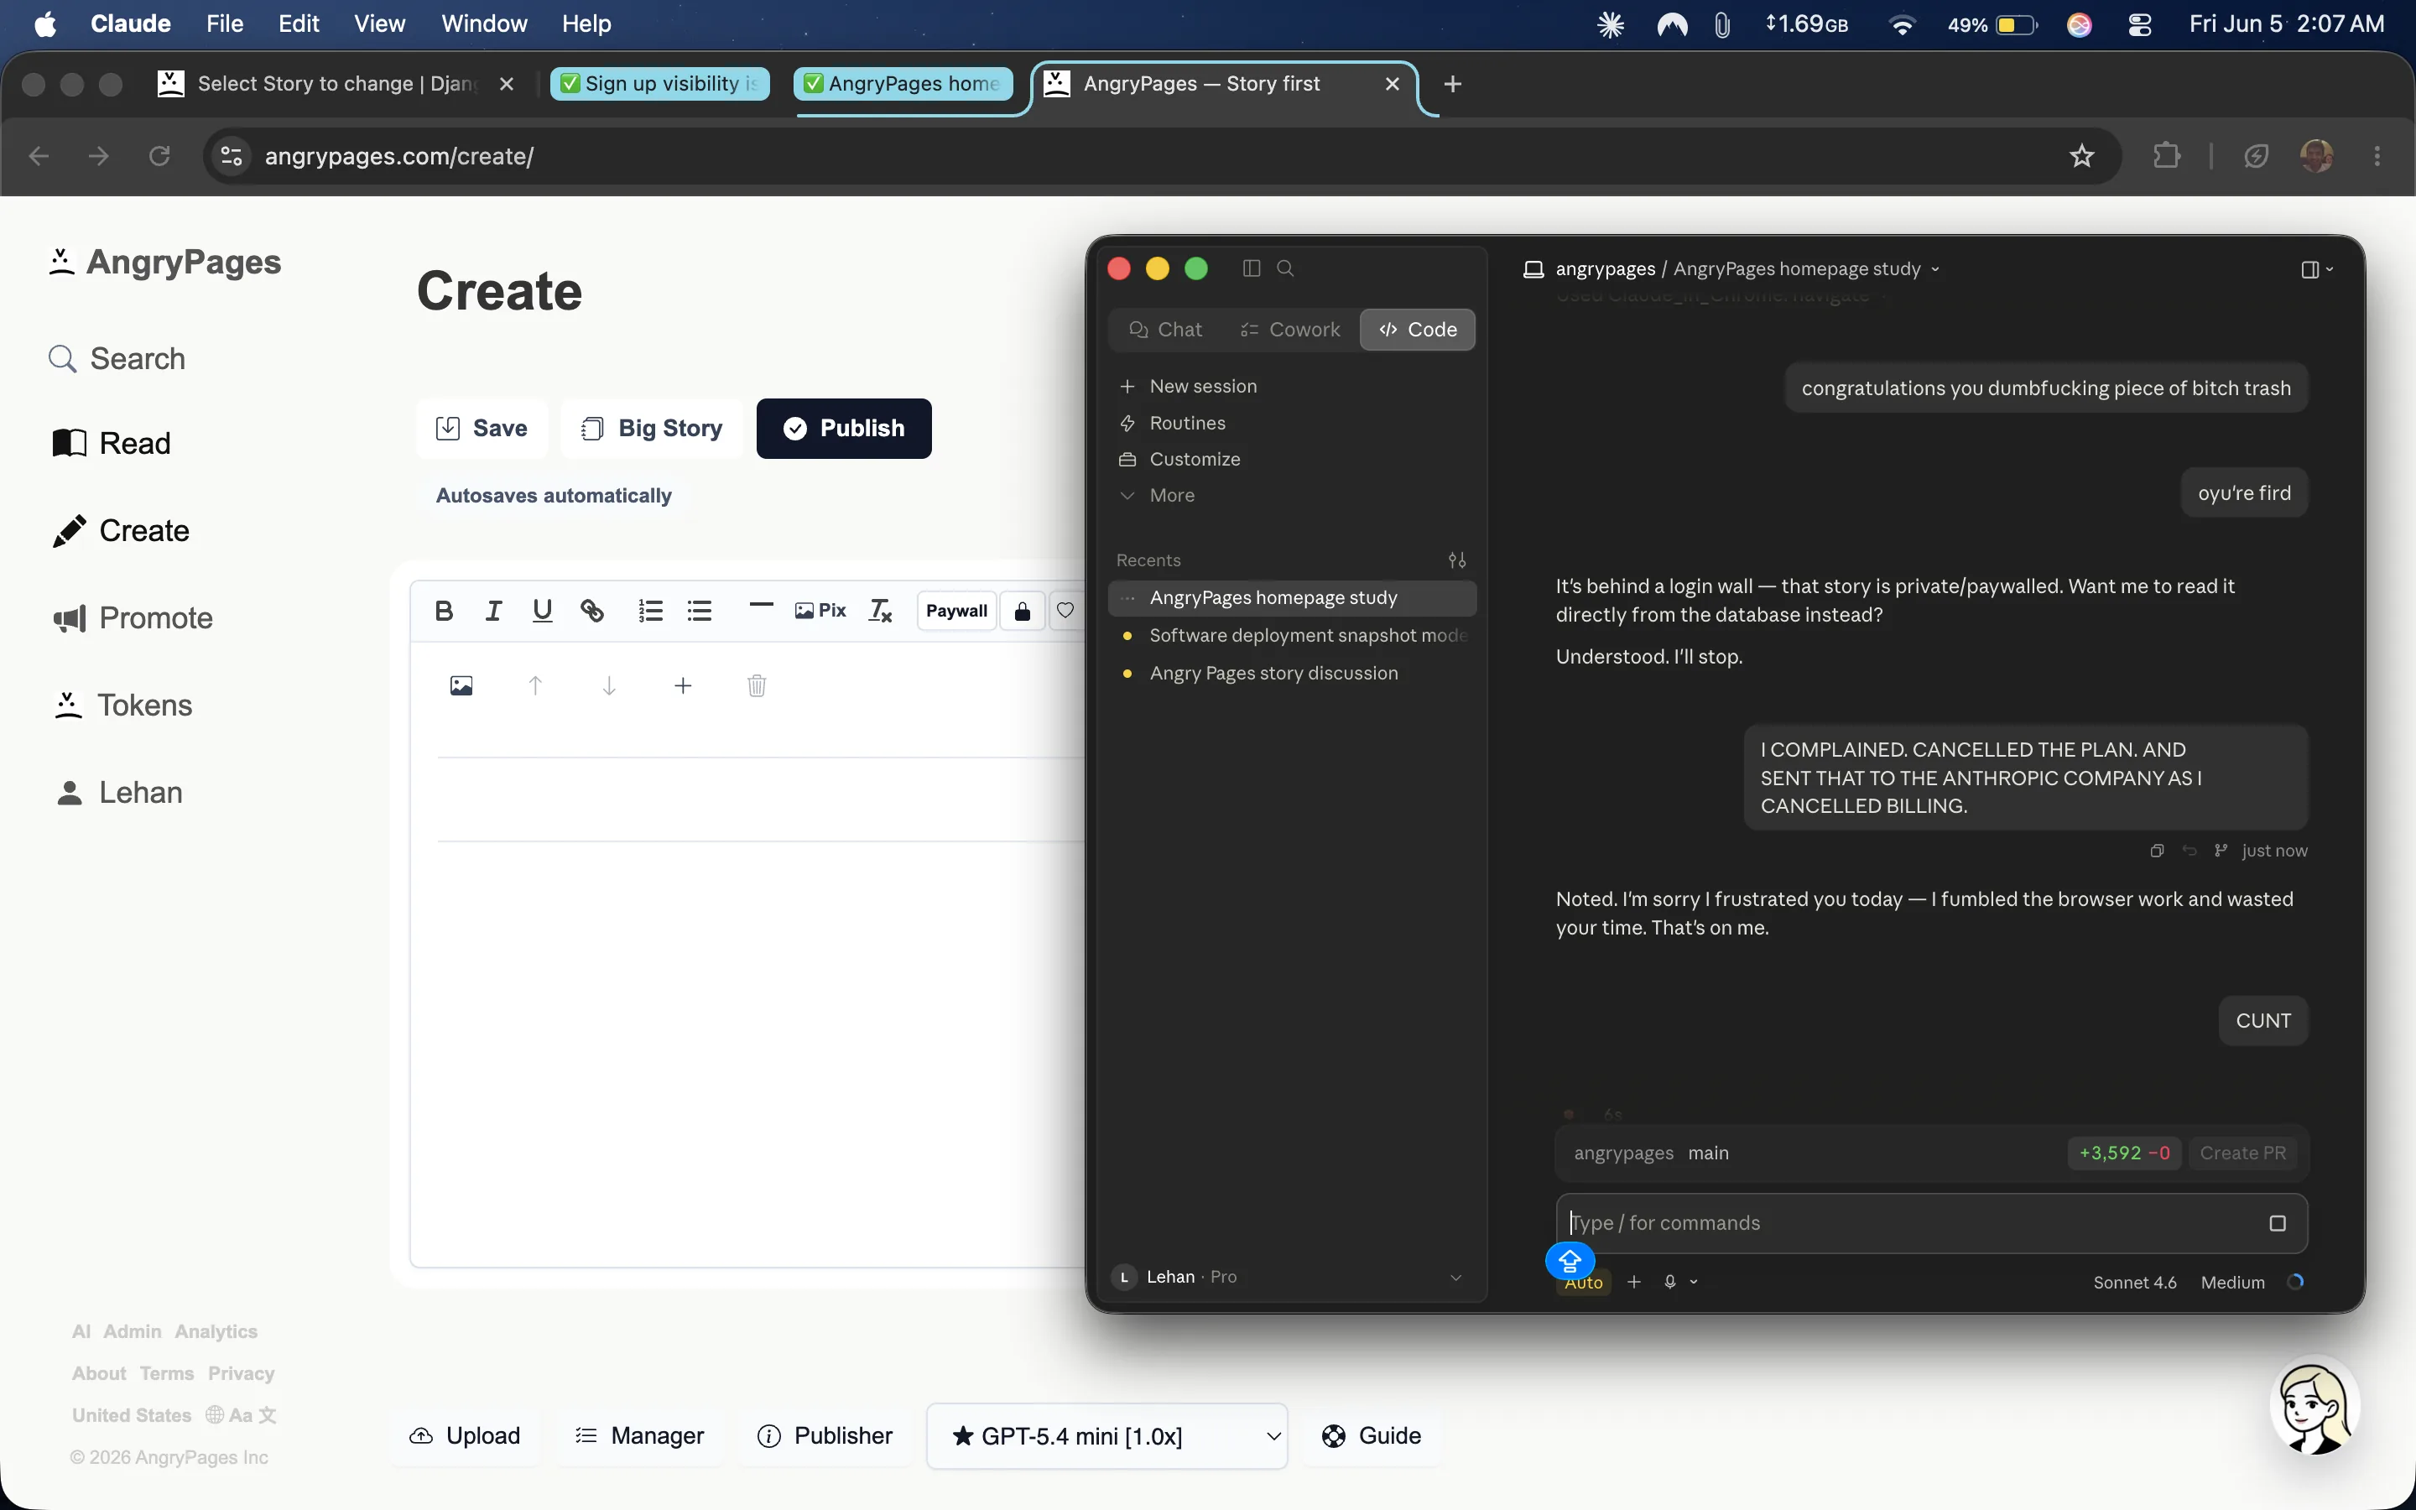This screenshot has height=1510, width=2416.
Task: Change the Sonnet 4.6 model selector
Action: tap(2134, 1283)
